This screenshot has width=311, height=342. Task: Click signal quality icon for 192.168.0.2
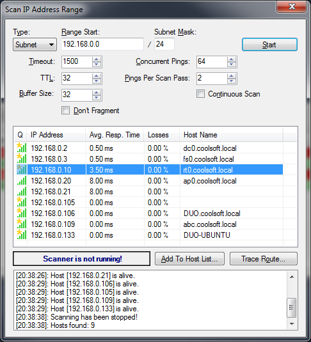22,148
